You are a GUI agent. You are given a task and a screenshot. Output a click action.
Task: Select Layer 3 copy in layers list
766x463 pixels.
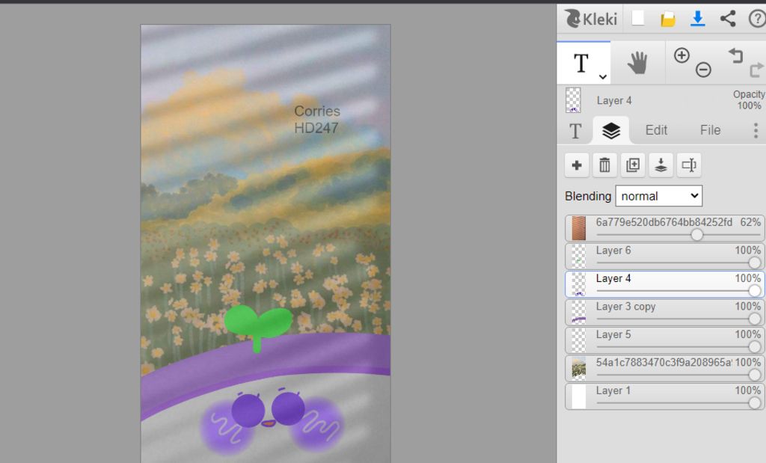pyautogui.click(x=664, y=313)
